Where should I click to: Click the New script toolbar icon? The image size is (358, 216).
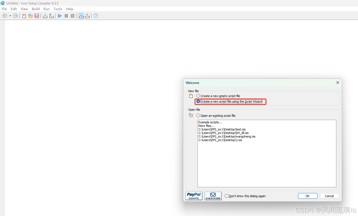pos(24,16)
